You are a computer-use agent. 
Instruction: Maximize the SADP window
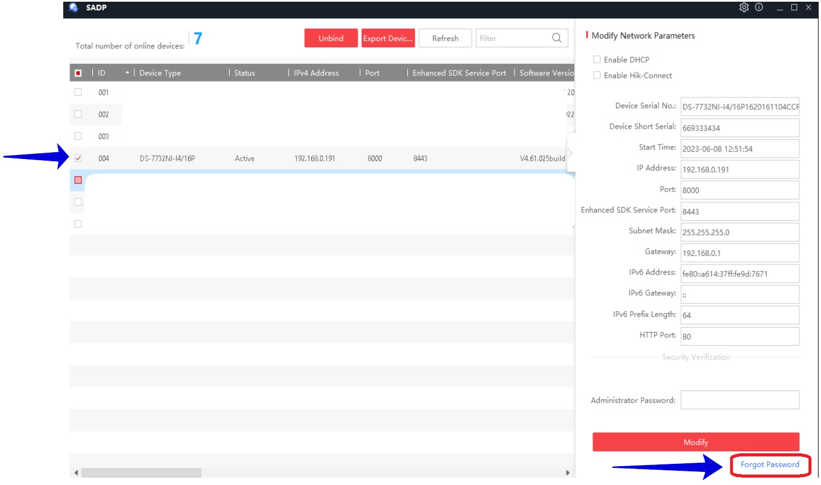[x=794, y=7]
